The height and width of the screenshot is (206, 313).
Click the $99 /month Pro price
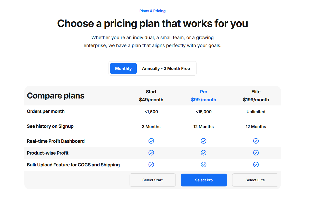point(203,100)
